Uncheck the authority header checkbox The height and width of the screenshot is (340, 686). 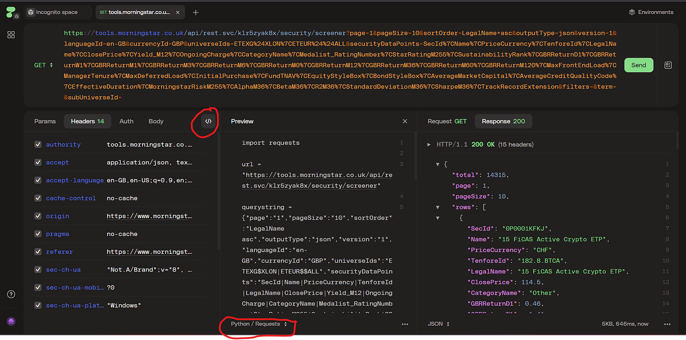click(x=38, y=145)
